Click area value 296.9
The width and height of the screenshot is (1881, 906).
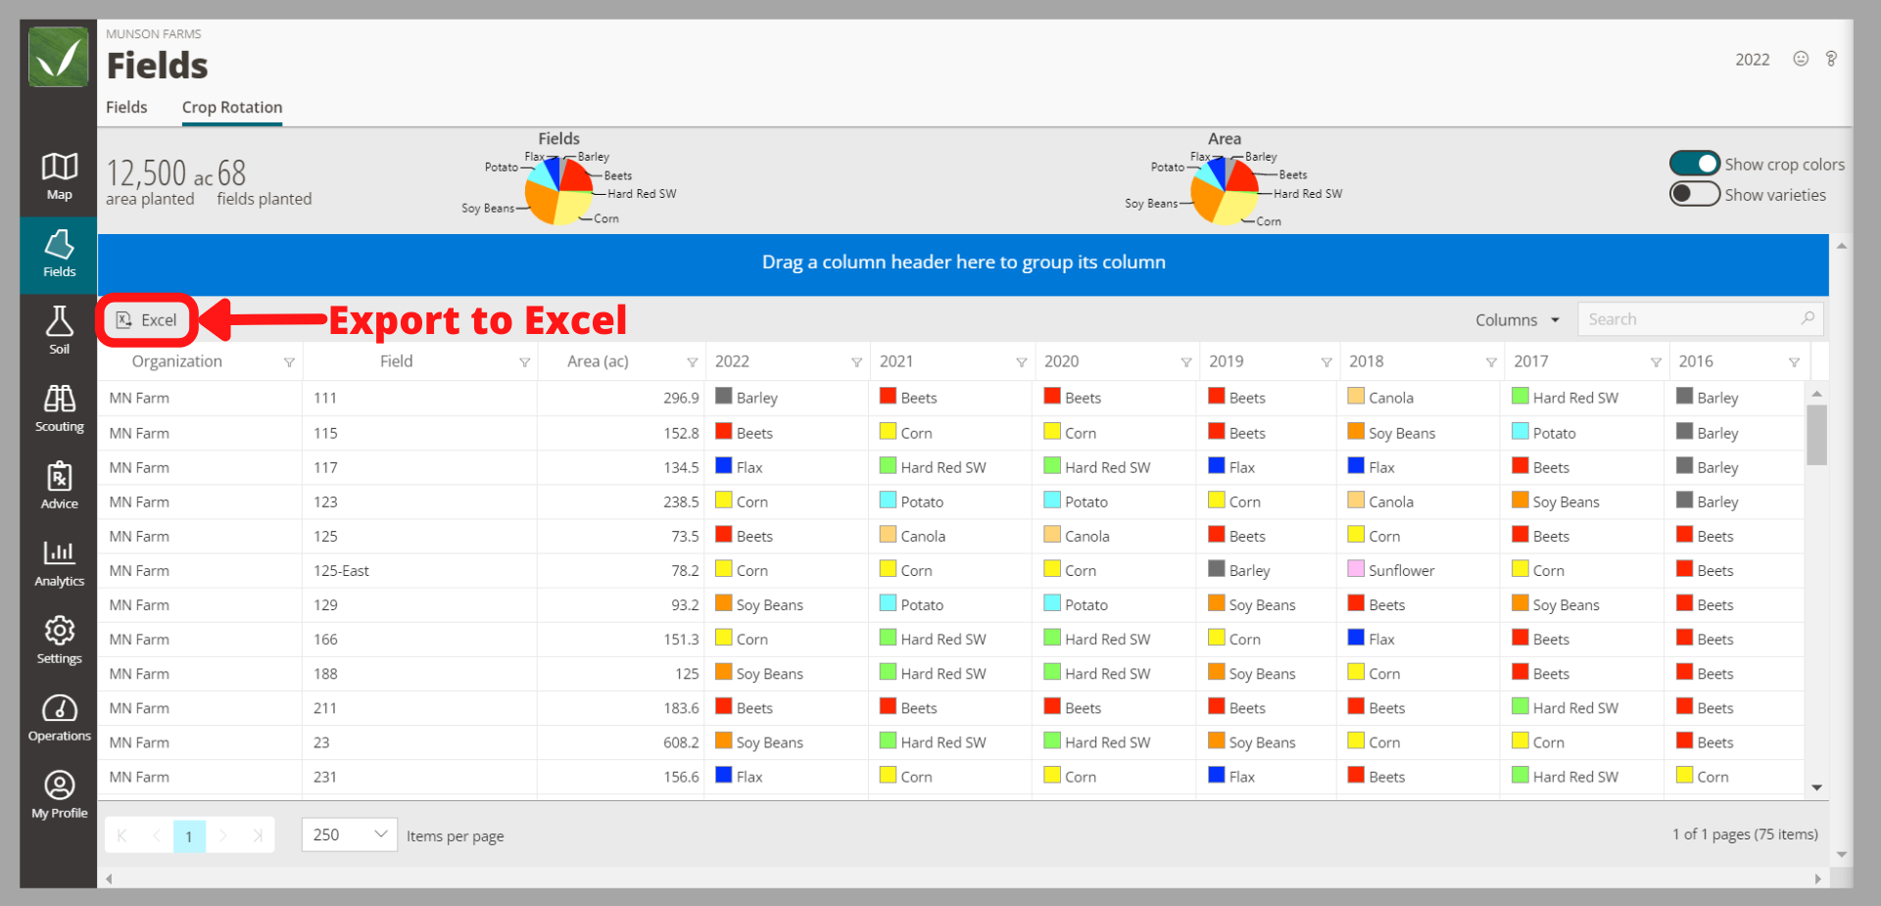click(x=681, y=398)
